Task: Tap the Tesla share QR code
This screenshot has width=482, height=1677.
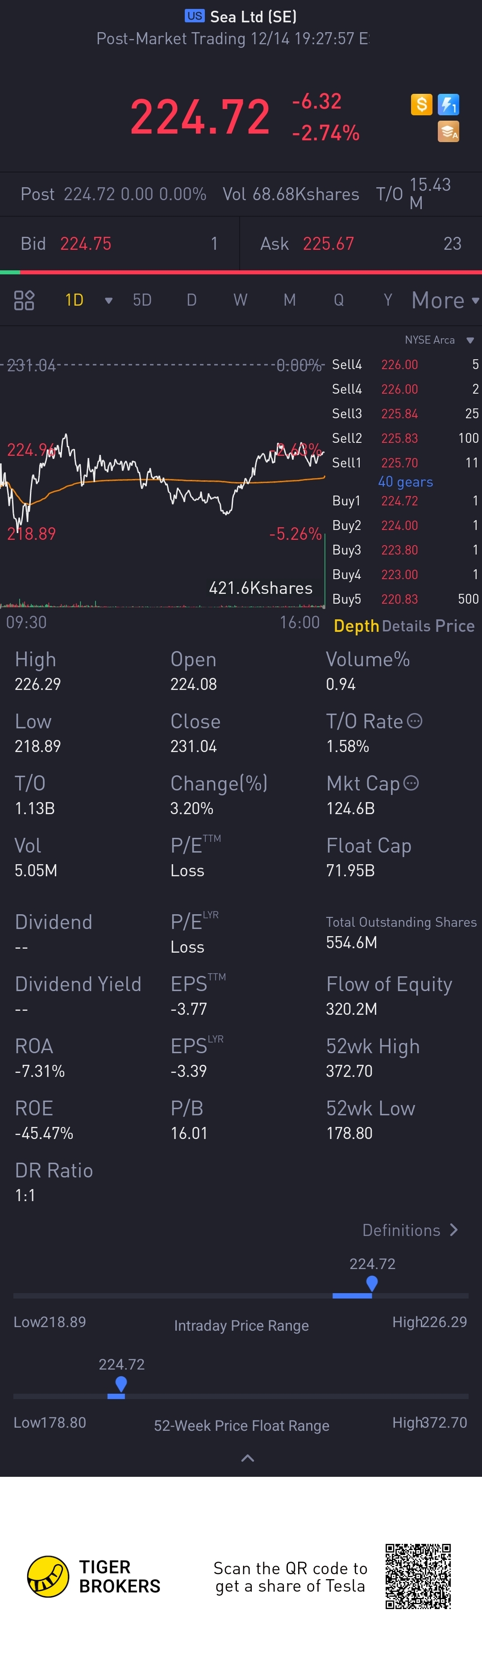Action: tap(418, 1576)
